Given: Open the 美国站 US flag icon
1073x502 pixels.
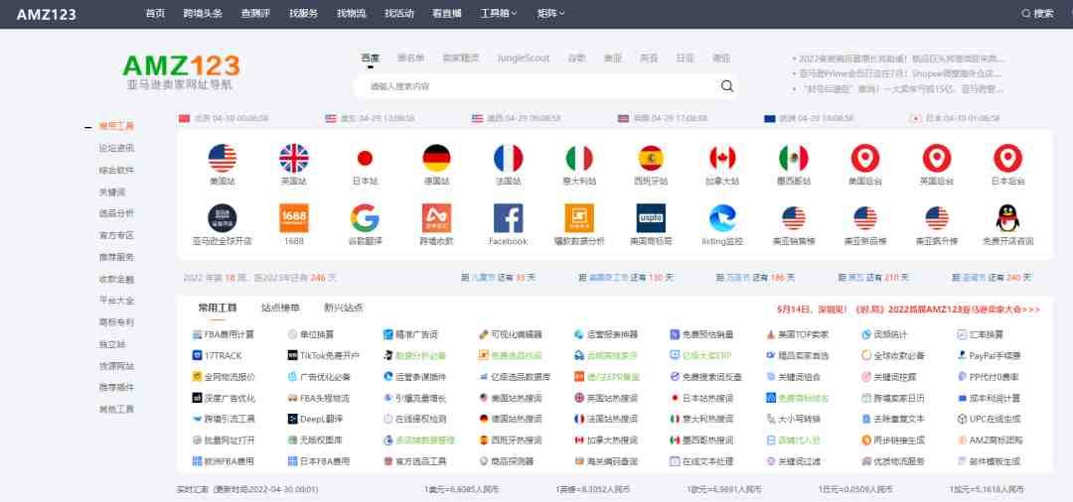Looking at the screenshot, I should [223, 159].
